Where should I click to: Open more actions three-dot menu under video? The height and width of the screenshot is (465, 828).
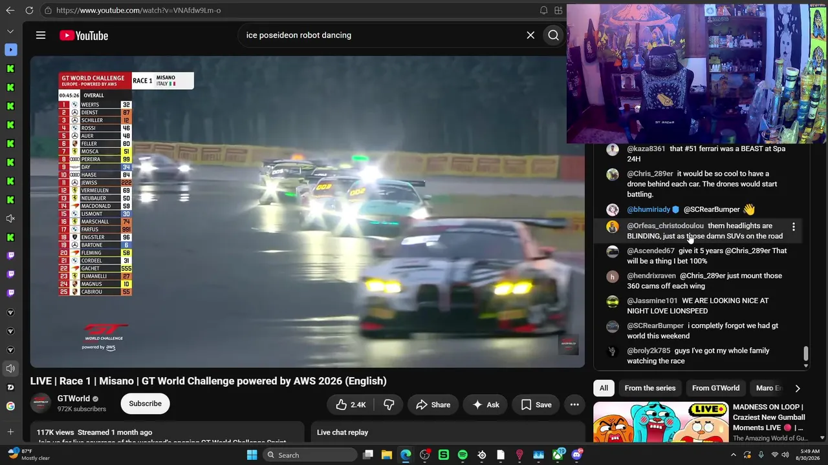574,405
